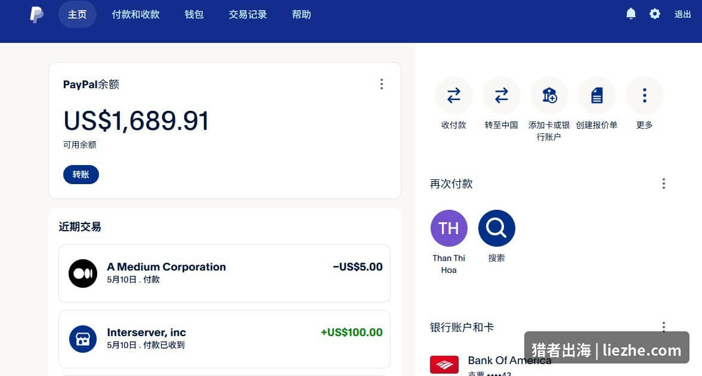Viewport: 702px width, 376px height.
Task: Click the +US$100.00 amount
Action: coord(351,332)
